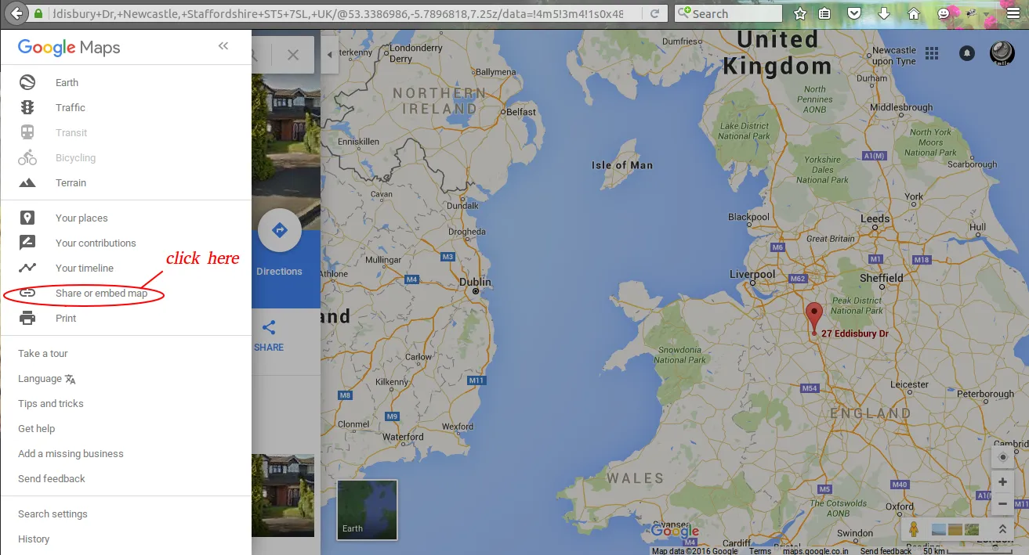Click the Earth globe icon
This screenshot has height=555, width=1029.
[x=27, y=82]
